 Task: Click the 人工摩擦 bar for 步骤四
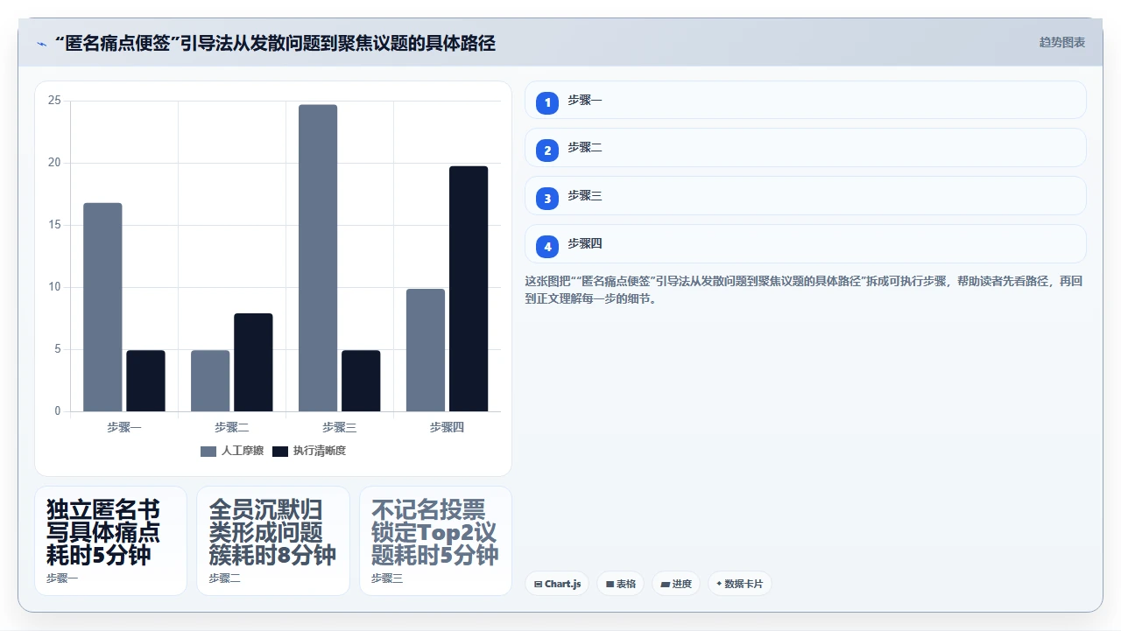pos(426,350)
